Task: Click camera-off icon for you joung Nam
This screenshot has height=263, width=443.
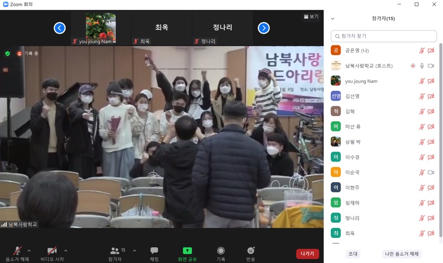Action: click(x=431, y=81)
